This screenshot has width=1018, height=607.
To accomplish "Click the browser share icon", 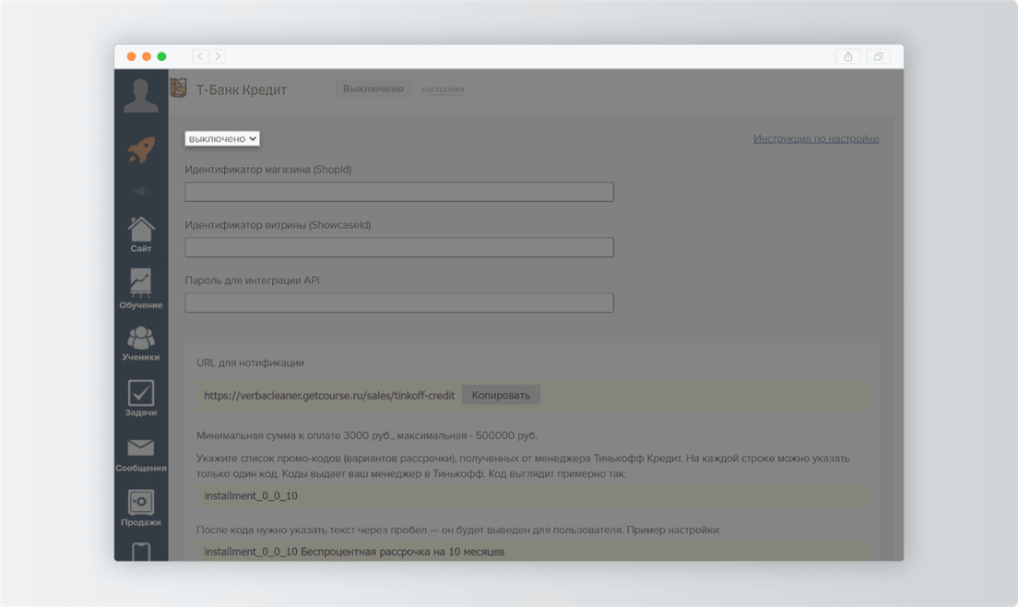I will pyautogui.click(x=848, y=56).
